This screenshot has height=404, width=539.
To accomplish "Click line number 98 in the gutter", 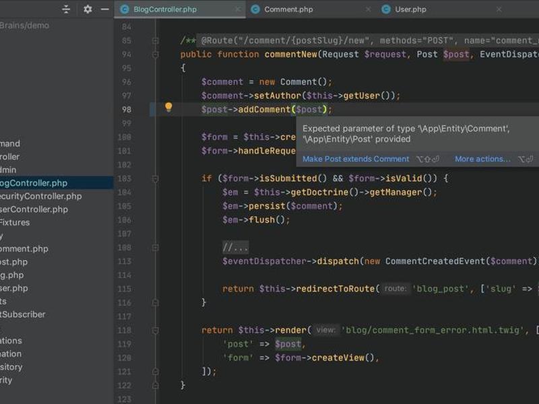I will pos(127,110).
